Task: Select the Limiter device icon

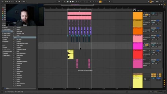Action: click(16, 57)
